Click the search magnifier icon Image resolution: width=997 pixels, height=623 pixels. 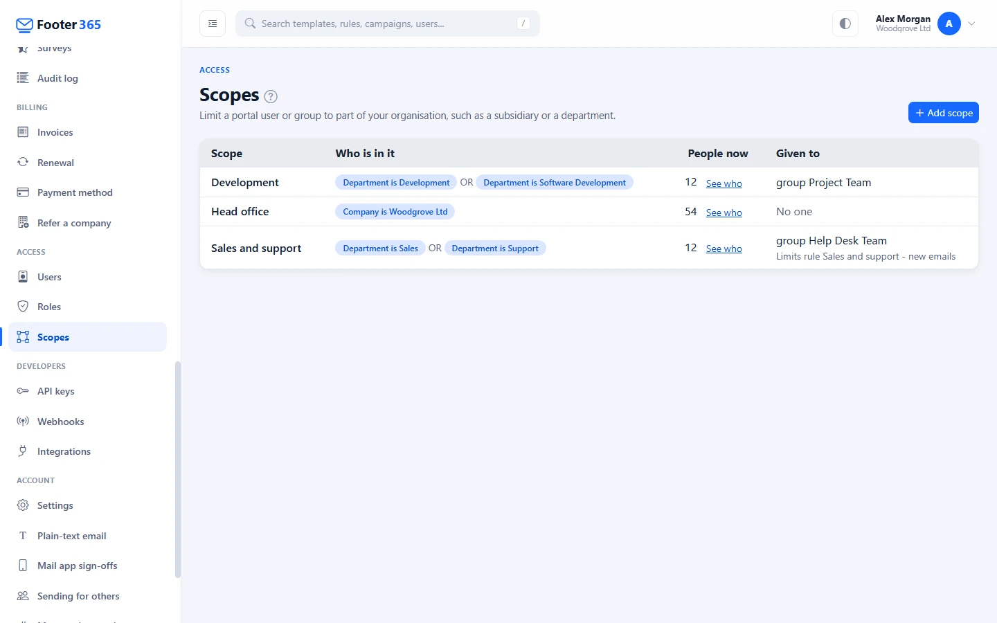point(250,24)
